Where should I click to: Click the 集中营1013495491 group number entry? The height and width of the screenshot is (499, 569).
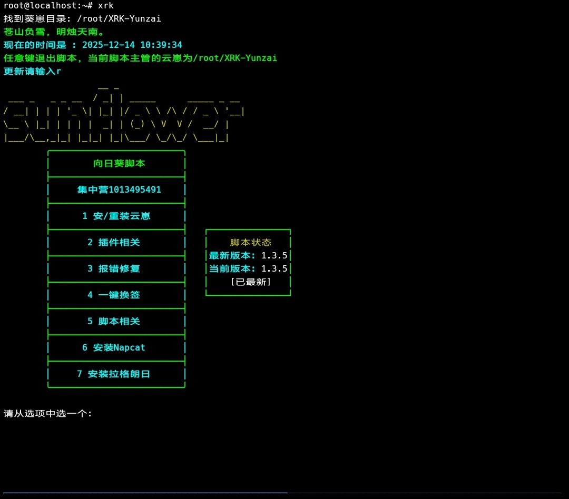(119, 190)
